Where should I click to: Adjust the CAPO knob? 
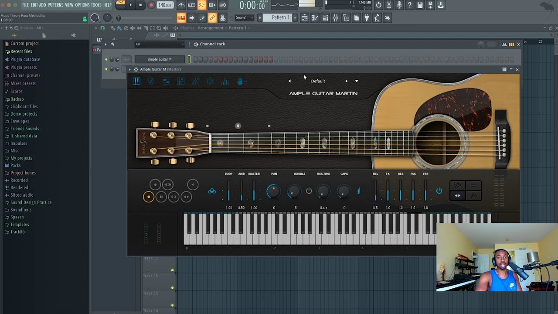pos(344,191)
